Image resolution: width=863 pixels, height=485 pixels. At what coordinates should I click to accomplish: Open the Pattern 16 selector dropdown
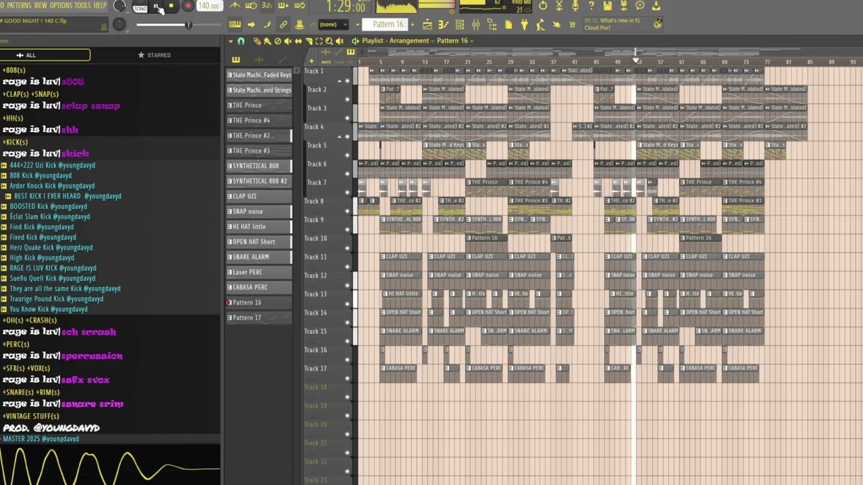click(x=385, y=24)
